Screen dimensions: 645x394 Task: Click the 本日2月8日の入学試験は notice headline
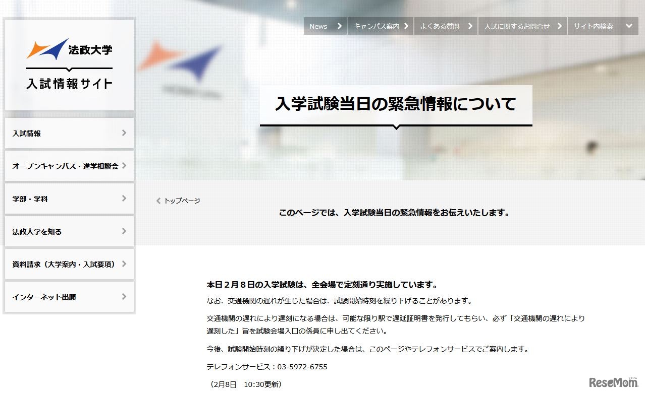[322, 285]
